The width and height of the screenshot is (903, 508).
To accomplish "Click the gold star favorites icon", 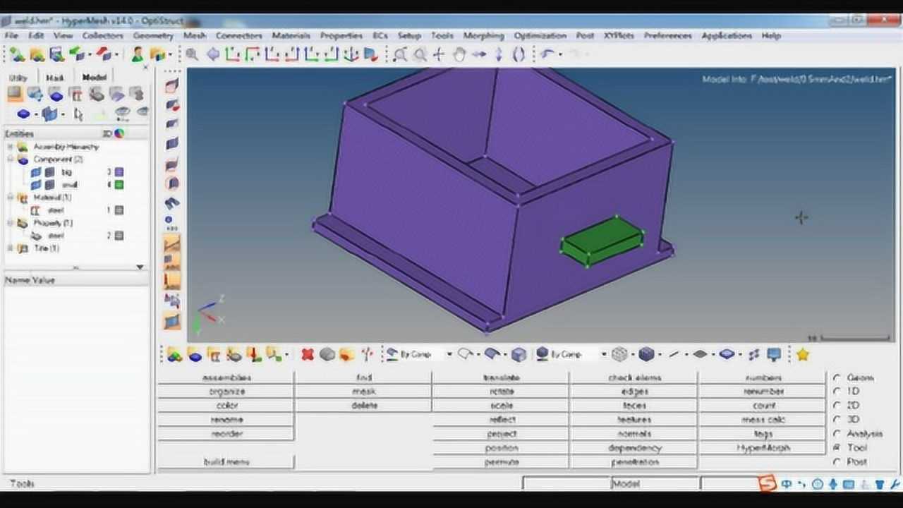I will [802, 354].
